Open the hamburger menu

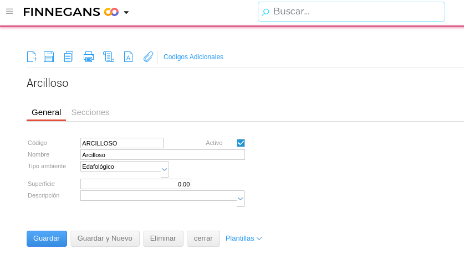tap(9, 11)
